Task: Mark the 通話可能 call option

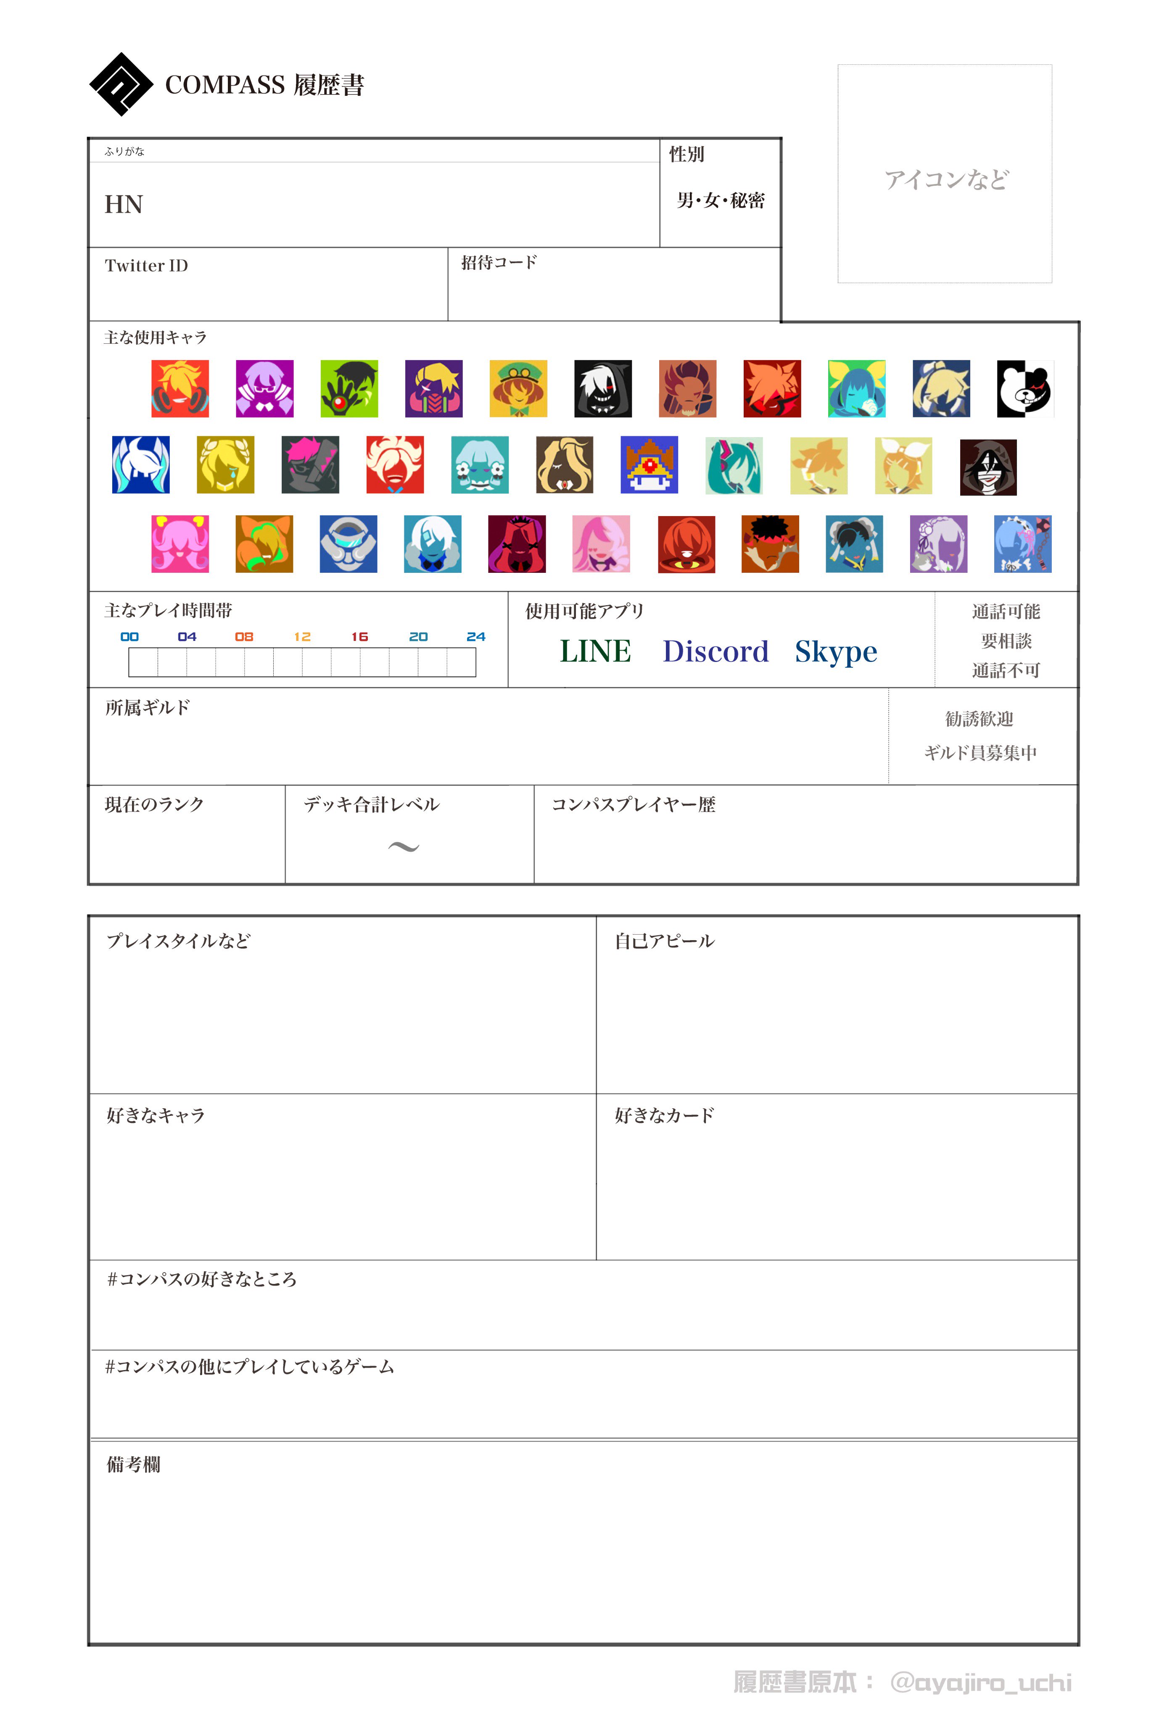Action: (1005, 611)
